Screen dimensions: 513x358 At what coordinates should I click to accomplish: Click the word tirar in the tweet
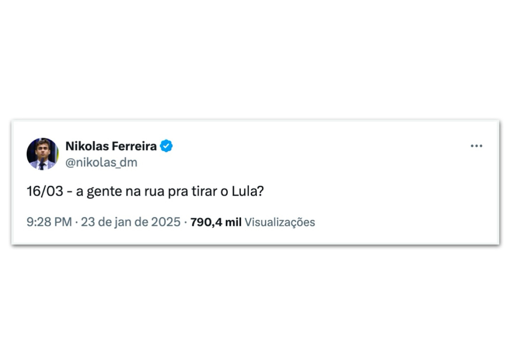pyautogui.click(x=204, y=191)
